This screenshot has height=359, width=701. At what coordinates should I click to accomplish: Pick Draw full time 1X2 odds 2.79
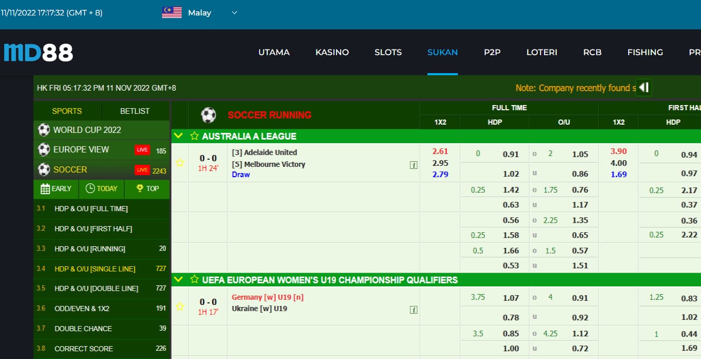point(440,174)
